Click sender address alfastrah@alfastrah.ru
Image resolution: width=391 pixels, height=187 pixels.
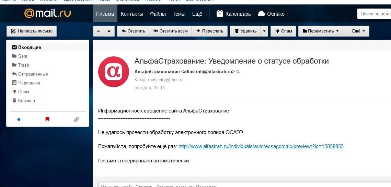pos(208,71)
